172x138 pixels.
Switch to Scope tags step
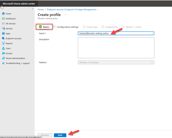90,27
